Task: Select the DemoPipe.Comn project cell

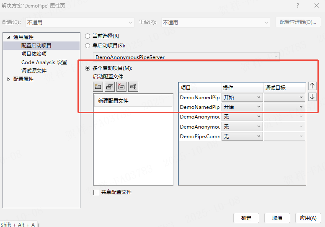Action: pos(200,137)
